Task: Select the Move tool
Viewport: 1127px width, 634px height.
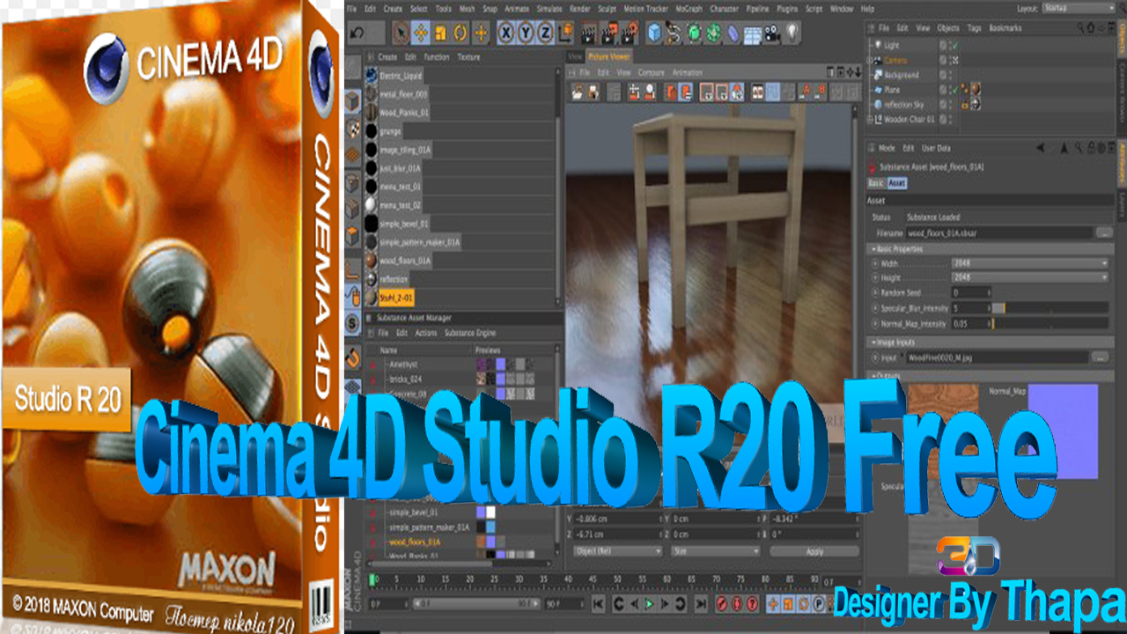Action: (421, 33)
